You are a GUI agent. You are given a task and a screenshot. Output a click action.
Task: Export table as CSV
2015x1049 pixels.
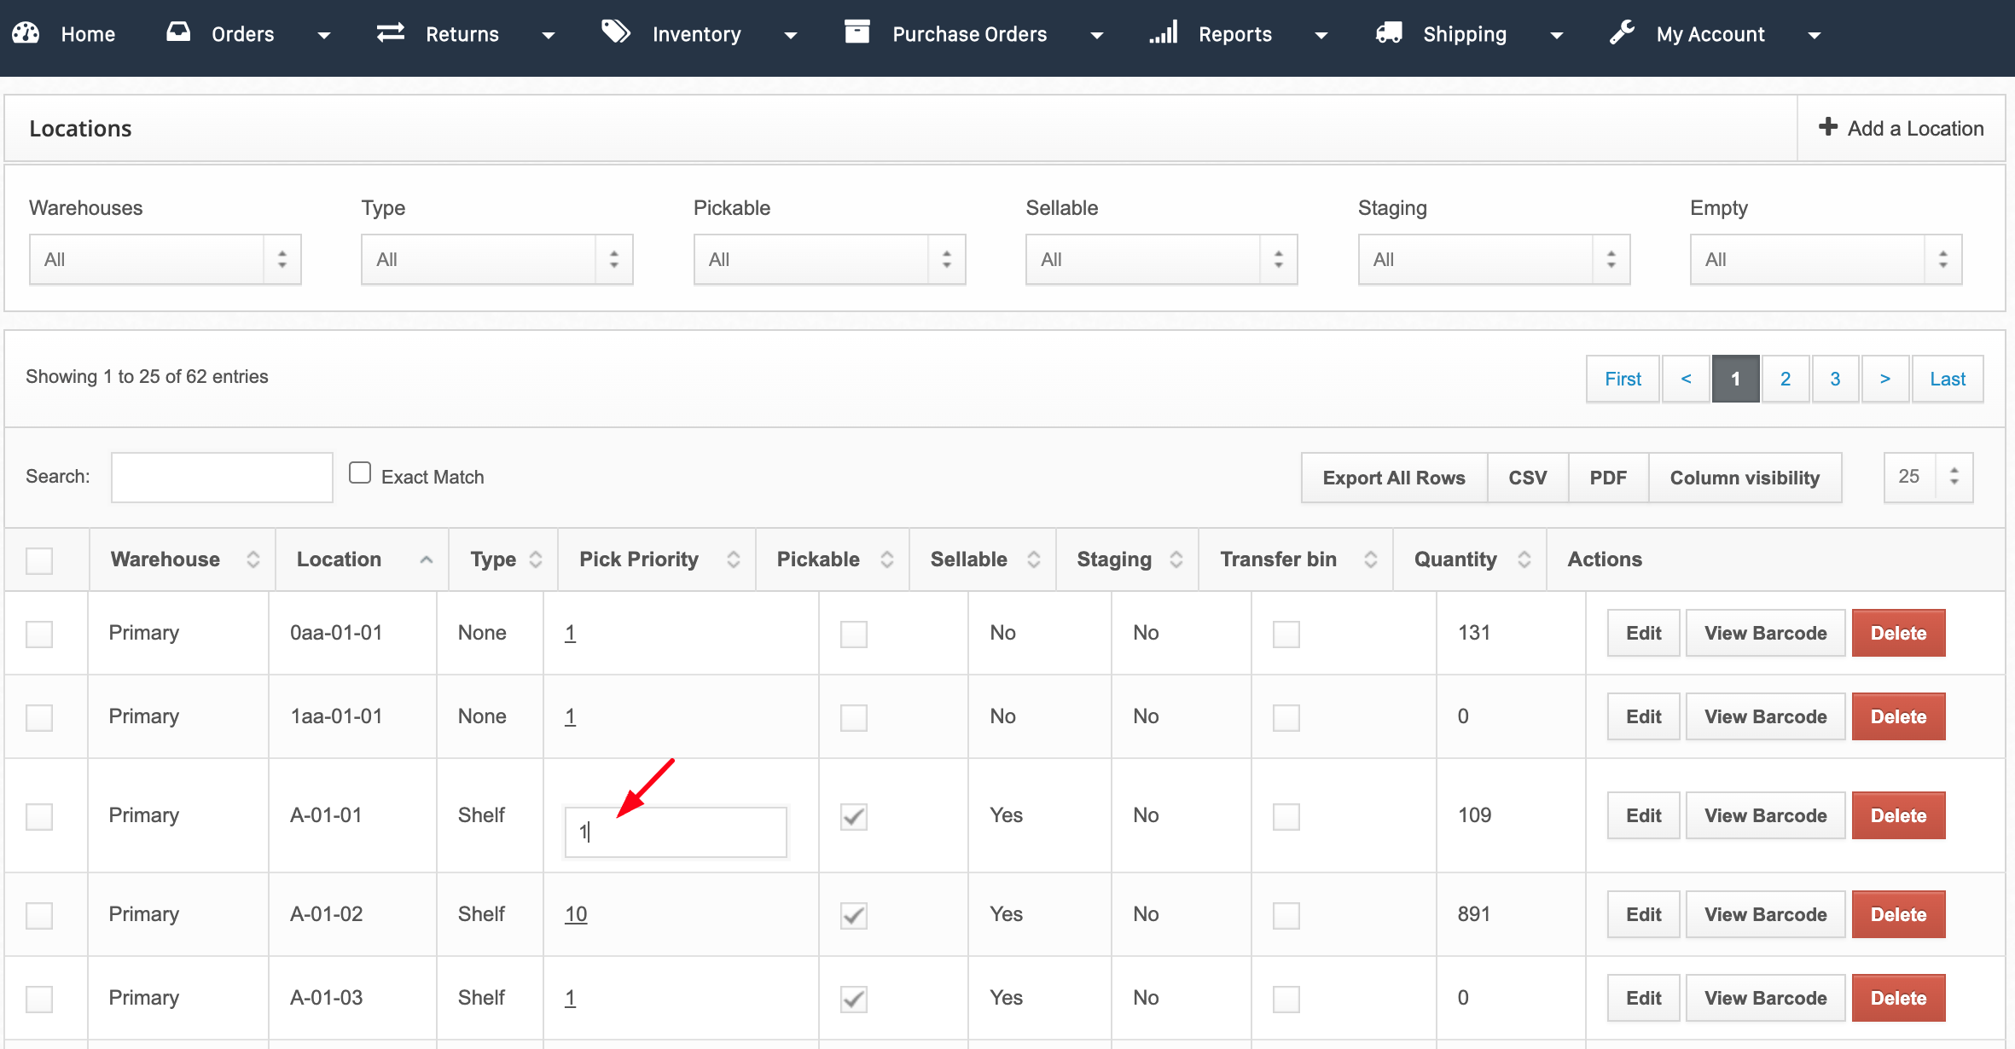click(1527, 478)
